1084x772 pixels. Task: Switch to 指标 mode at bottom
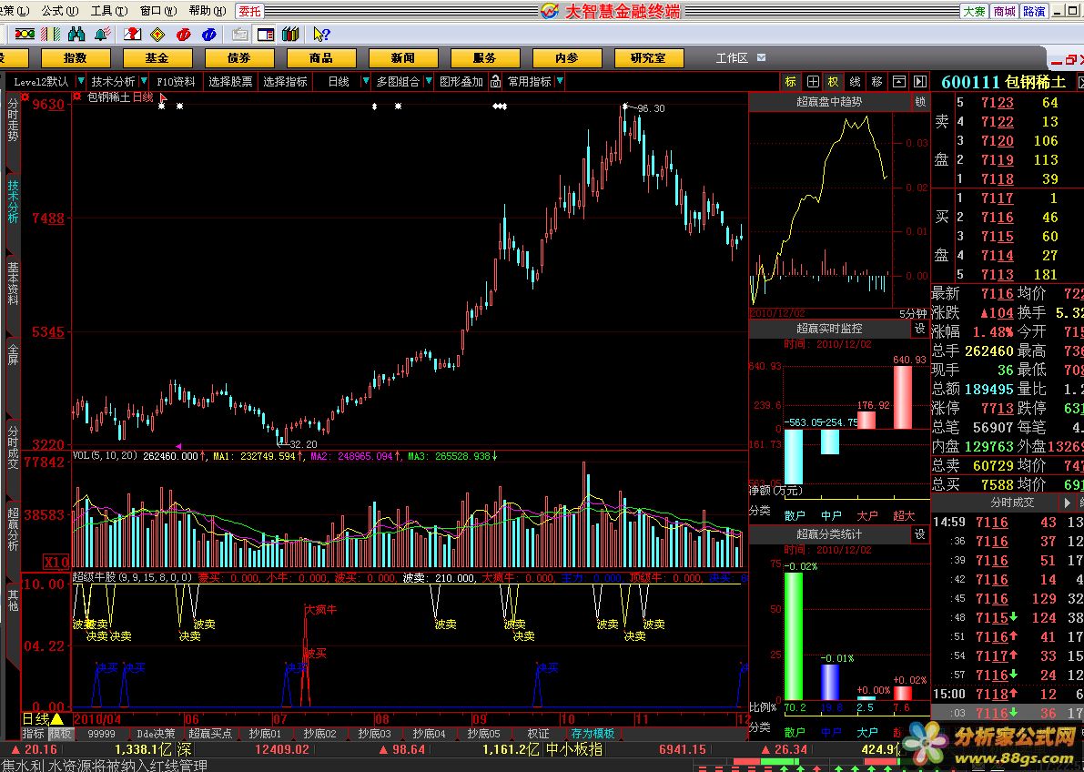(x=33, y=733)
